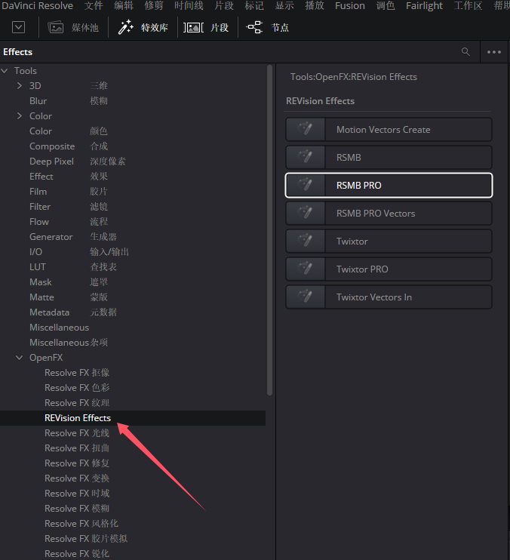Select the Matte 蒙版 category
Viewport: 510px width, 560px height.
click(x=69, y=297)
